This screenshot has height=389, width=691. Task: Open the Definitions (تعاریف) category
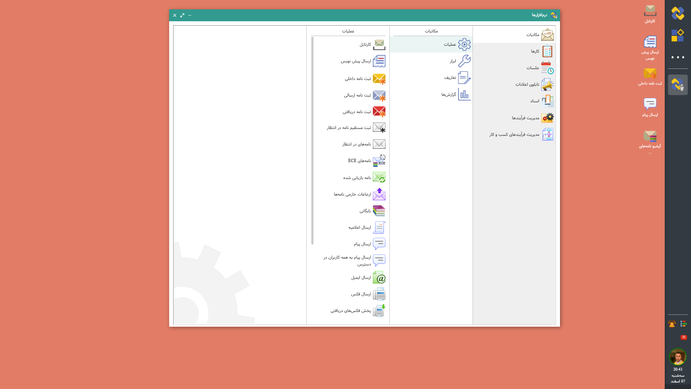[464, 78]
